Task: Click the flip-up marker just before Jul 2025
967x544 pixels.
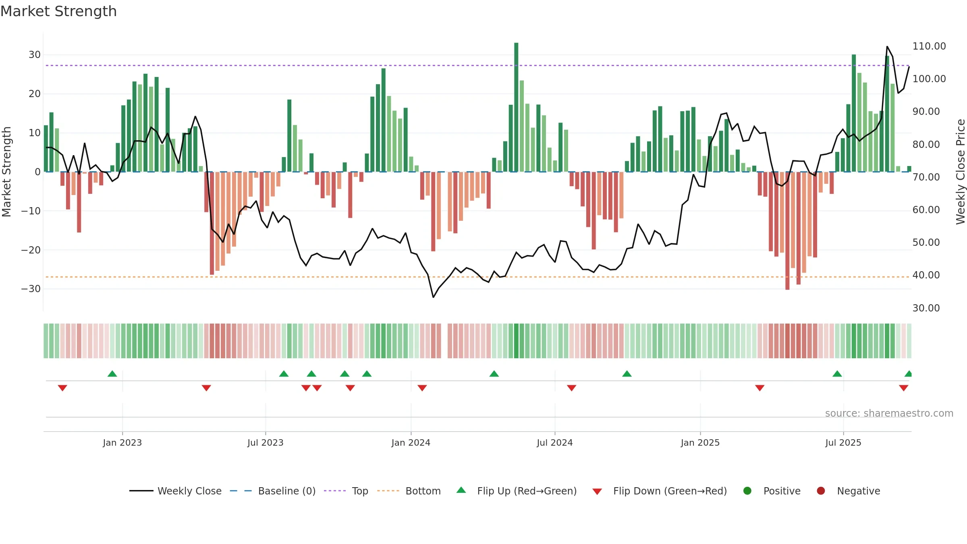Action: click(837, 374)
